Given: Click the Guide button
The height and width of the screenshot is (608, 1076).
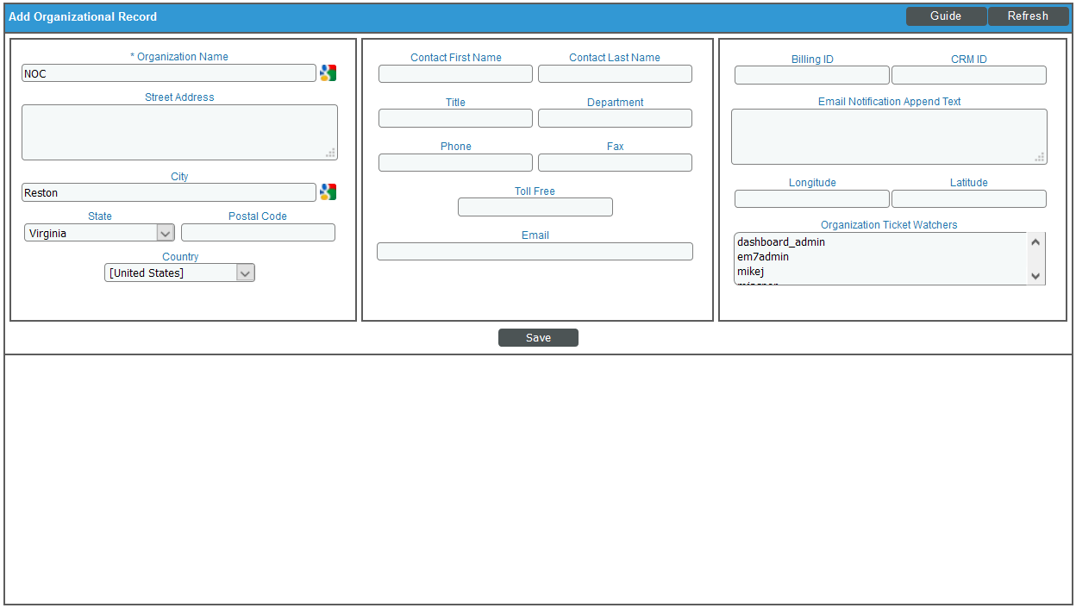Looking at the screenshot, I should [946, 16].
